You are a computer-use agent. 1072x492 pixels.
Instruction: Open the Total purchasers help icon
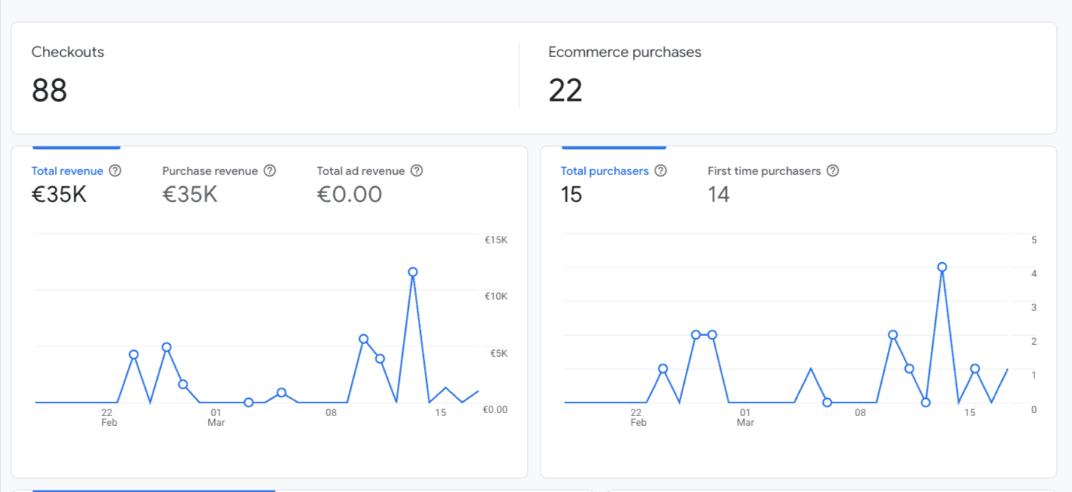(x=660, y=171)
